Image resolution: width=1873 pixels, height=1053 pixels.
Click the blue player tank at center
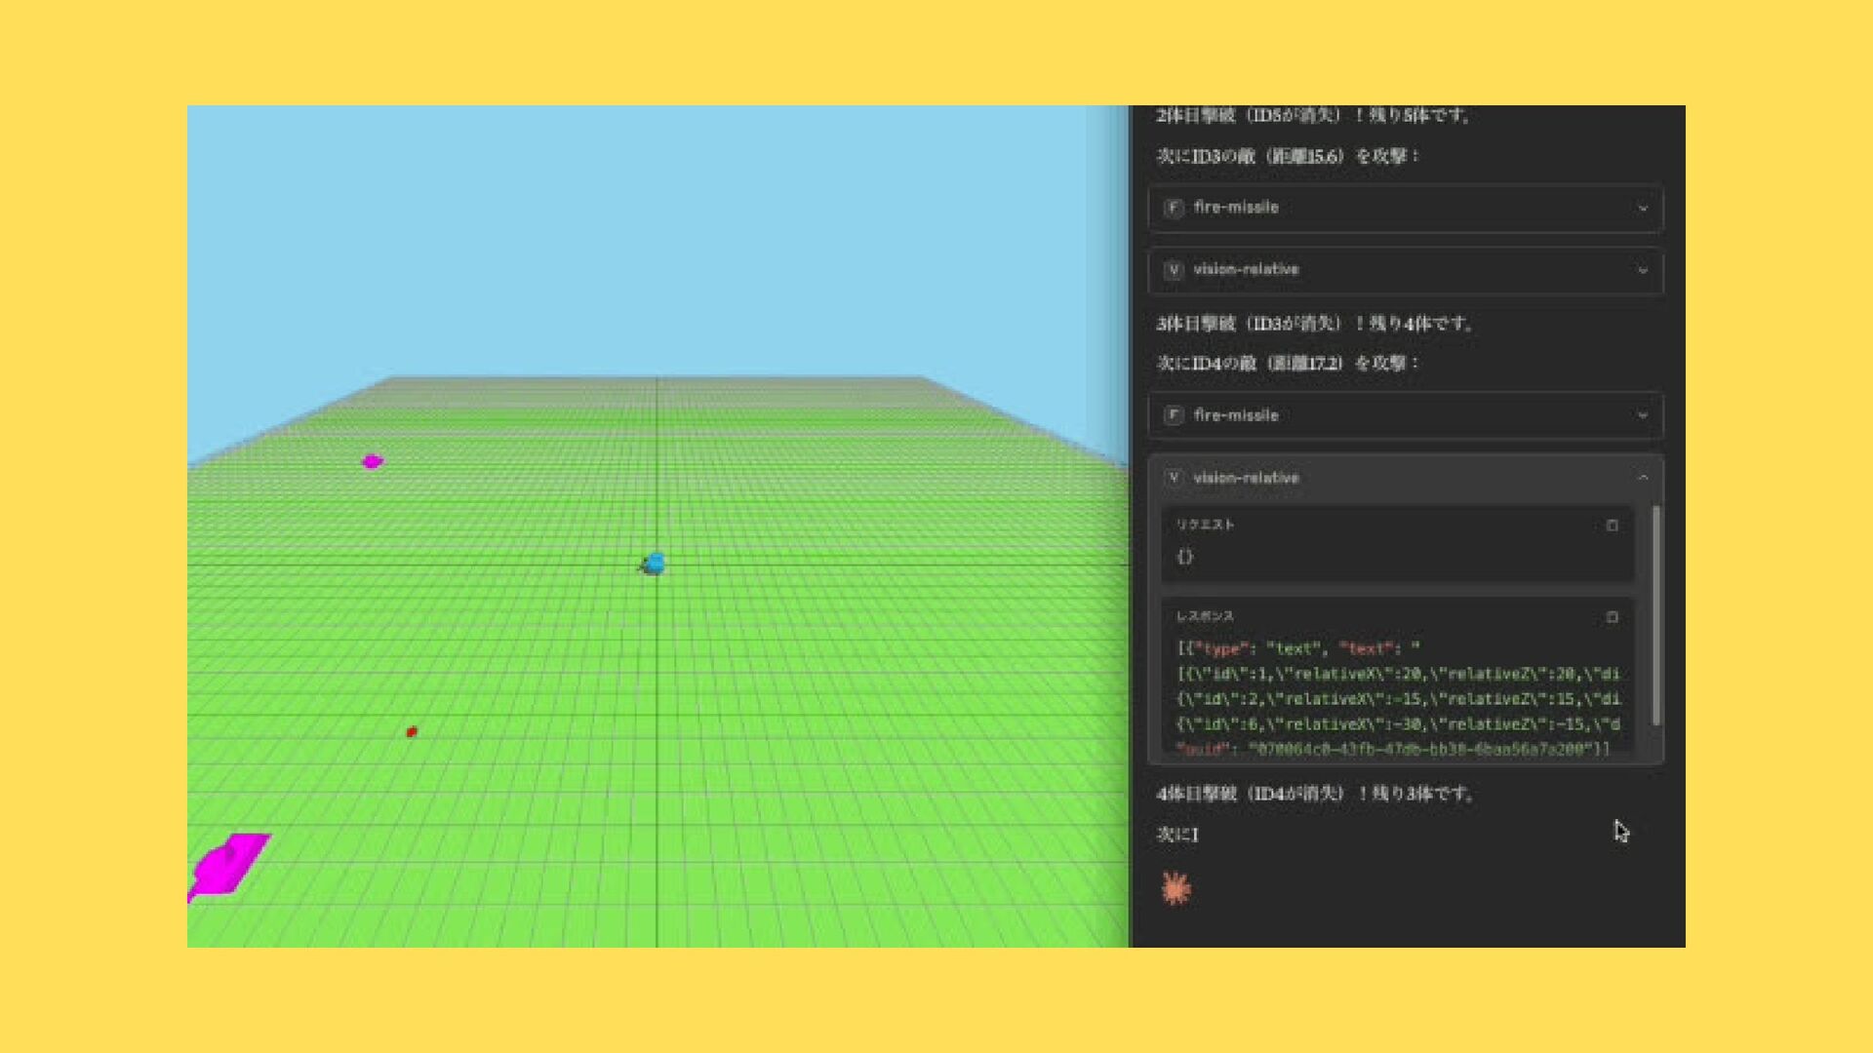[x=654, y=564]
